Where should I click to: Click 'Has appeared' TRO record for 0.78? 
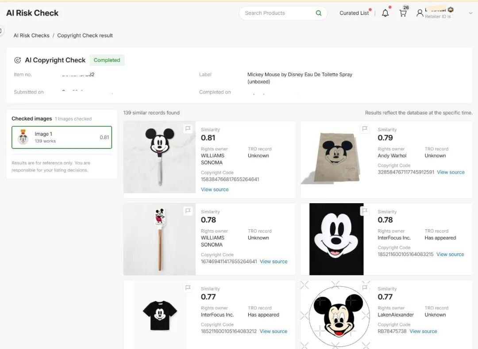[440, 238]
